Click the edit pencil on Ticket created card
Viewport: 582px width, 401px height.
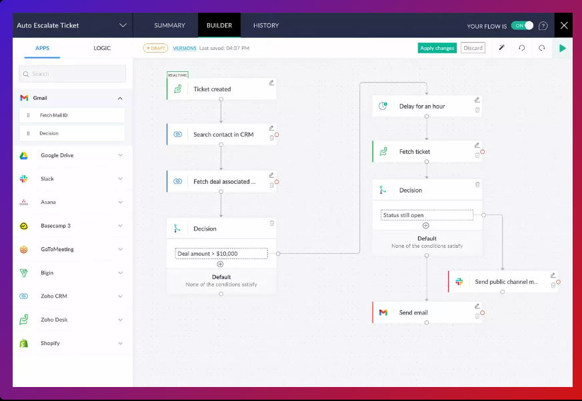pos(271,81)
